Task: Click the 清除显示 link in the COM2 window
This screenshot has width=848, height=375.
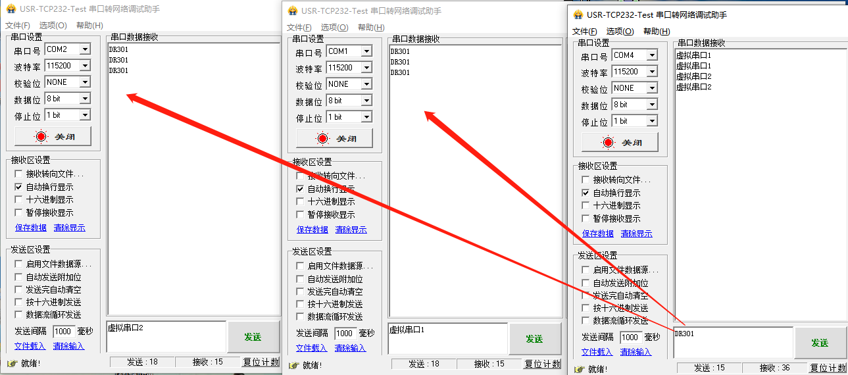Action: tap(69, 228)
